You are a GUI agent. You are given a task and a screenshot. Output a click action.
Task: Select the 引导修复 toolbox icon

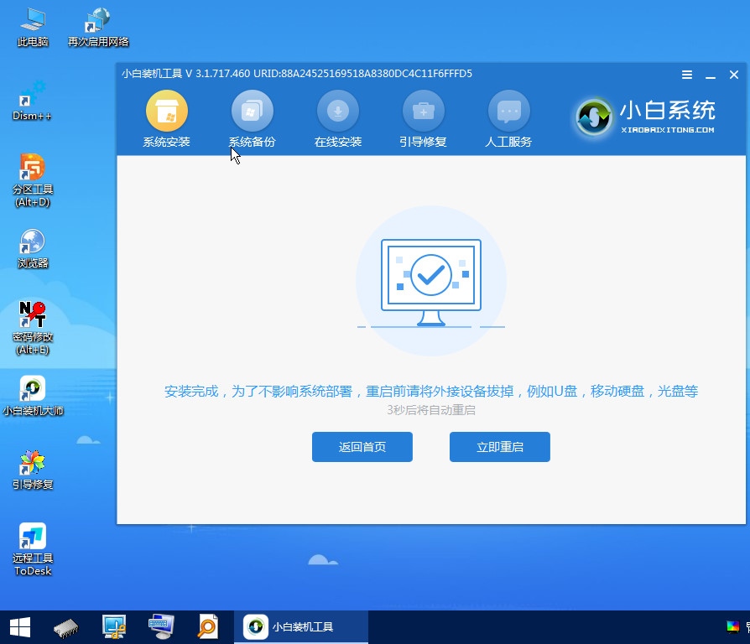click(423, 112)
